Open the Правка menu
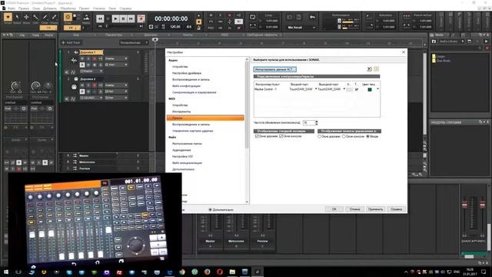This screenshot has height=277, width=492. [24, 8]
